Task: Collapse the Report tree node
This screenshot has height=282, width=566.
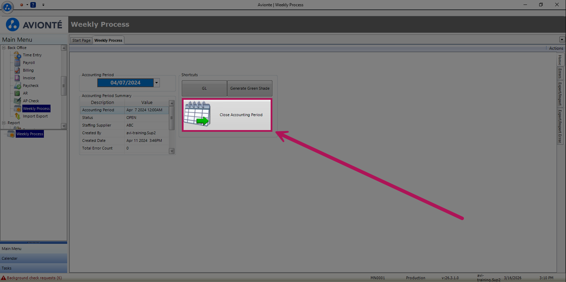Action: pyautogui.click(x=4, y=123)
